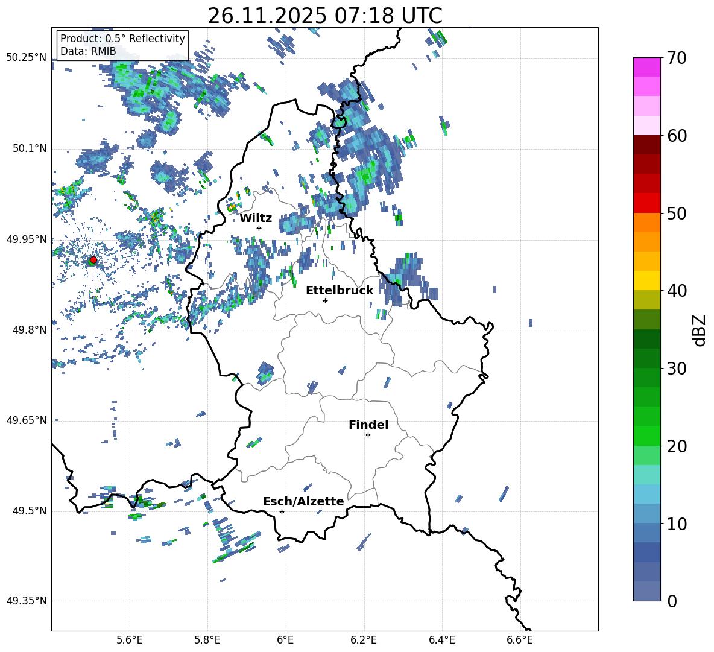Click the Findel city label

pyautogui.click(x=368, y=425)
